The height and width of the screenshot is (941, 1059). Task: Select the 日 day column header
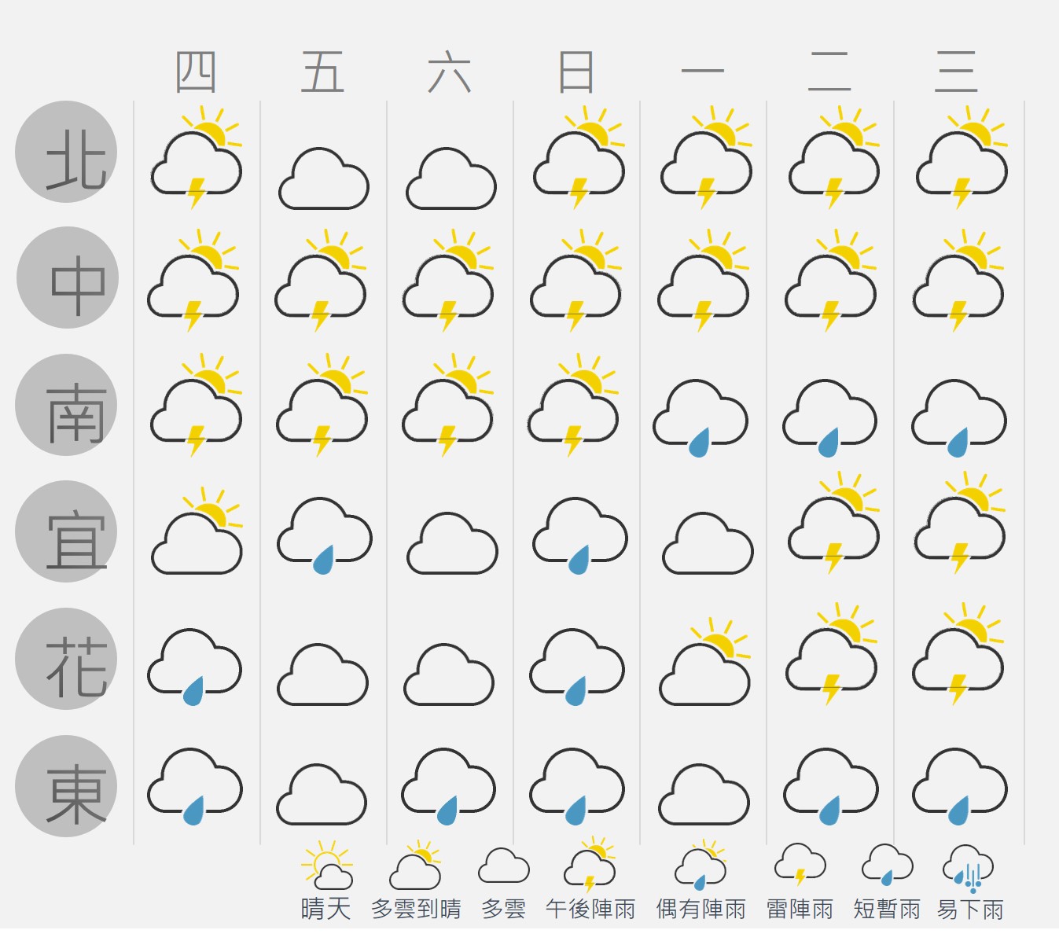575,72
